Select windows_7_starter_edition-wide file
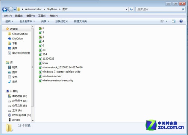Screen dimensions: 188x135 (x=61, y=72)
